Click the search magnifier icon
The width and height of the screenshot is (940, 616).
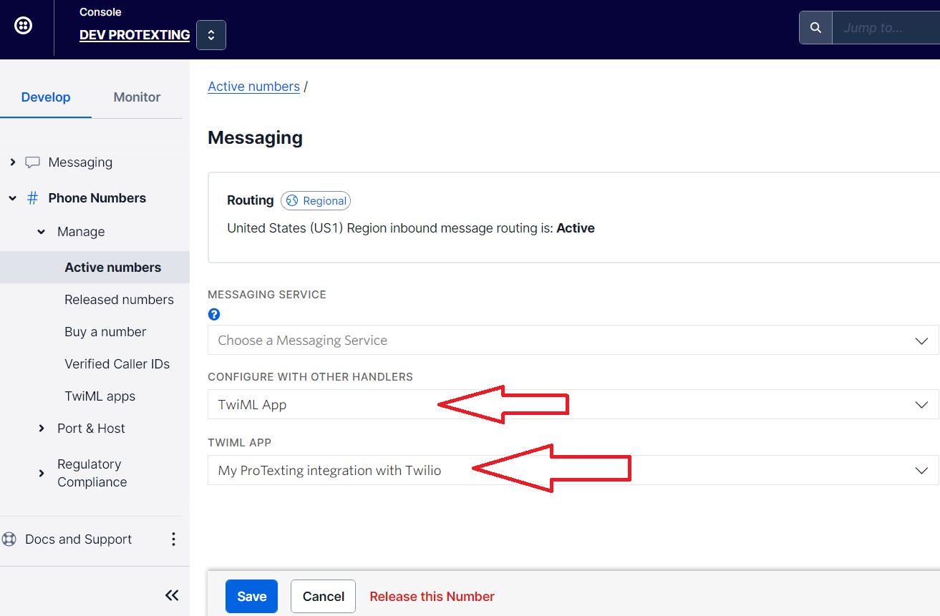click(815, 28)
